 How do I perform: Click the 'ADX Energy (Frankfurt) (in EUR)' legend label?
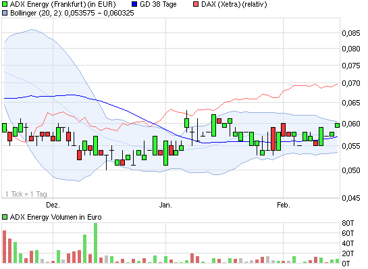pyautogui.click(x=63, y=5)
